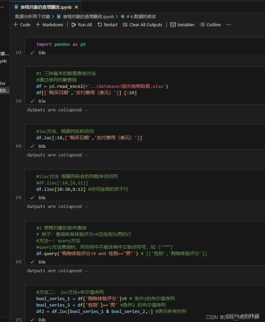Viewport: 265px width, 322px height.
Task: Add a new Markdown cell
Action: click(49, 25)
